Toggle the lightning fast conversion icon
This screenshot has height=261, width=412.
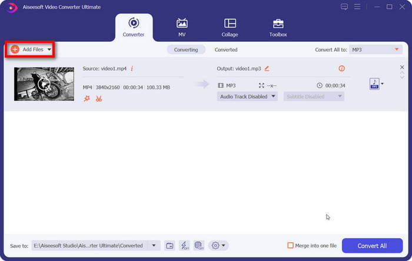click(184, 246)
